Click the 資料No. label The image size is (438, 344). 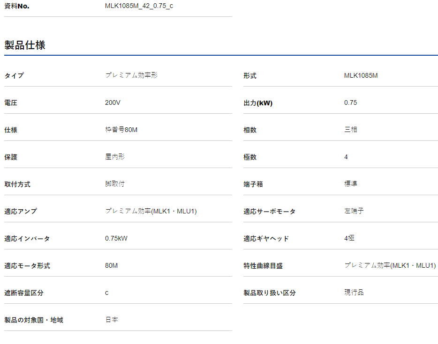point(17,6)
